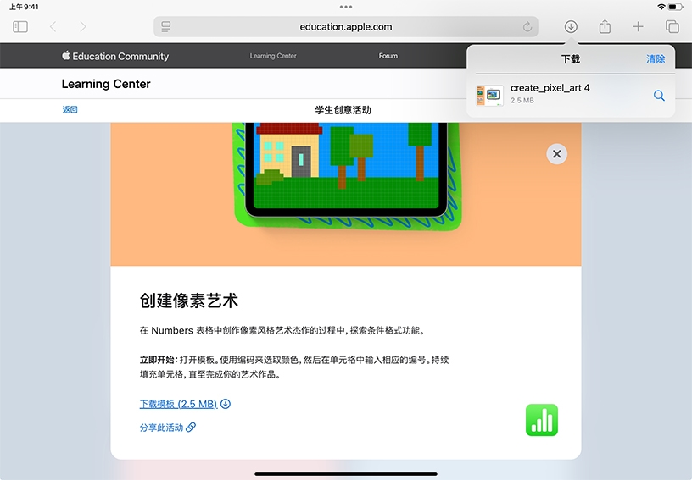Reveal create_pixel_art 4 with magnifier icon
This screenshot has width=692, height=480.
pyautogui.click(x=659, y=96)
